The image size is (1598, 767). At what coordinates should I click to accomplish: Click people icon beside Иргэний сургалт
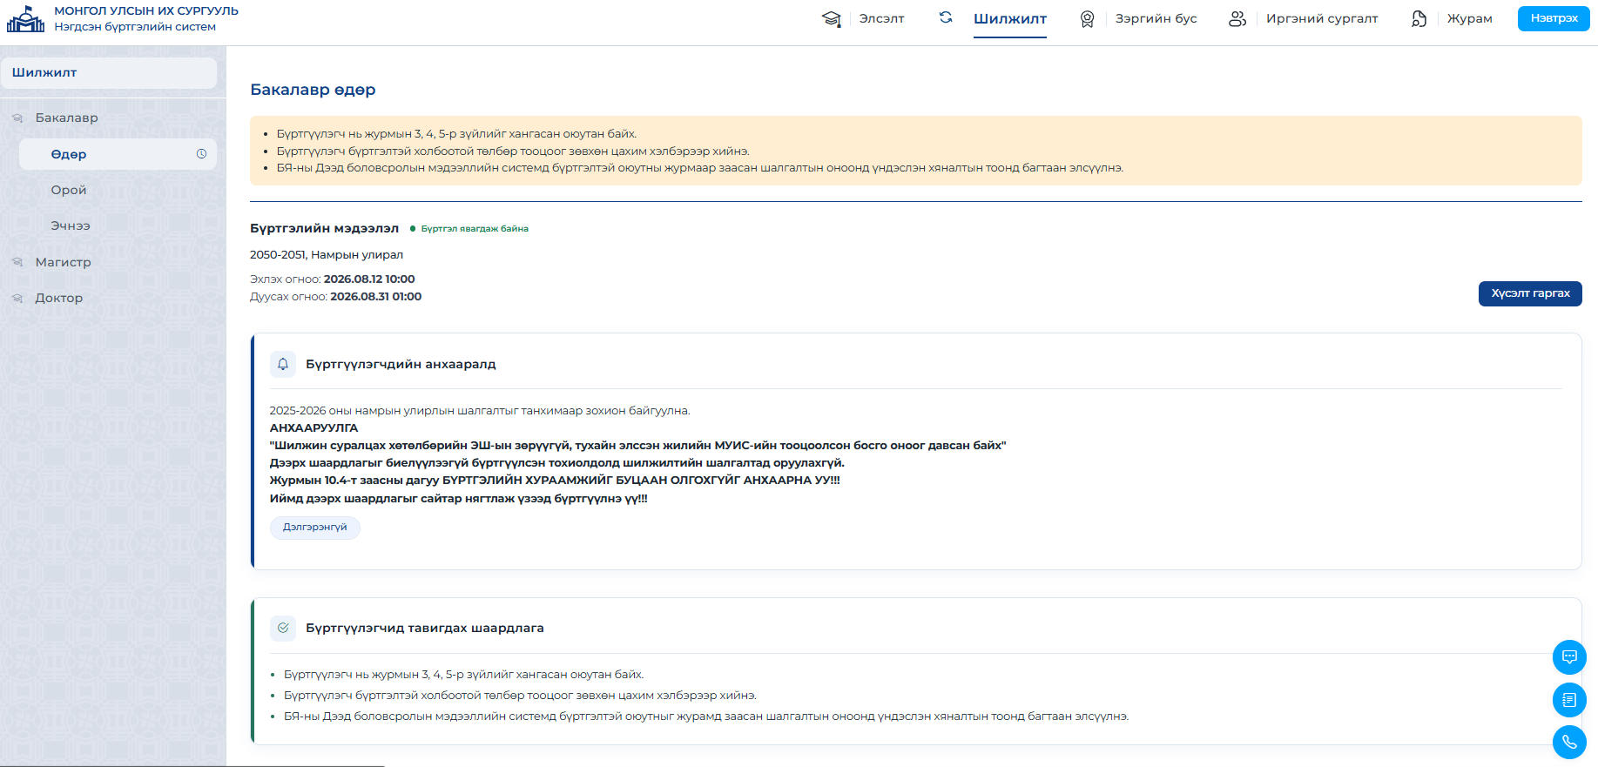pos(1237,19)
